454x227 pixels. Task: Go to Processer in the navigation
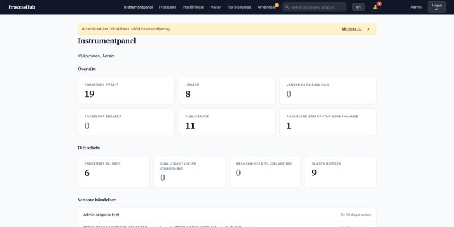(x=167, y=7)
